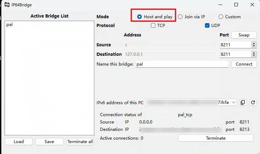The image size is (260, 154).
Task: Select the Host and play mode
Action: pyautogui.click(x=140, y=17)
